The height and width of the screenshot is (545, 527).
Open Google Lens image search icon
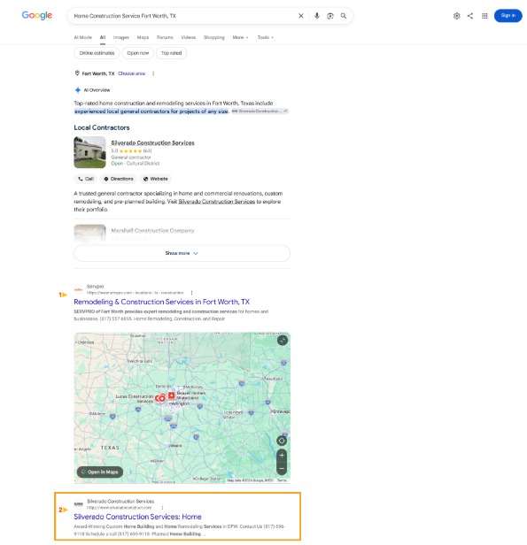point(330,16)
